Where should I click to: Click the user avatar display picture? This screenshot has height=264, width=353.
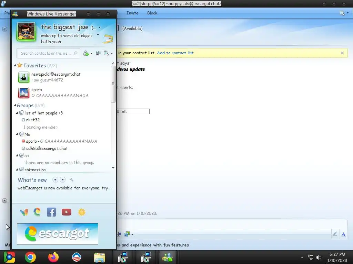coord(26,31)
